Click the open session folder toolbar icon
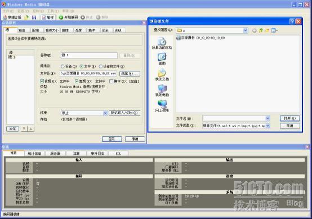Viewport: 312px width, 219px height. click(x=26, y=17)
